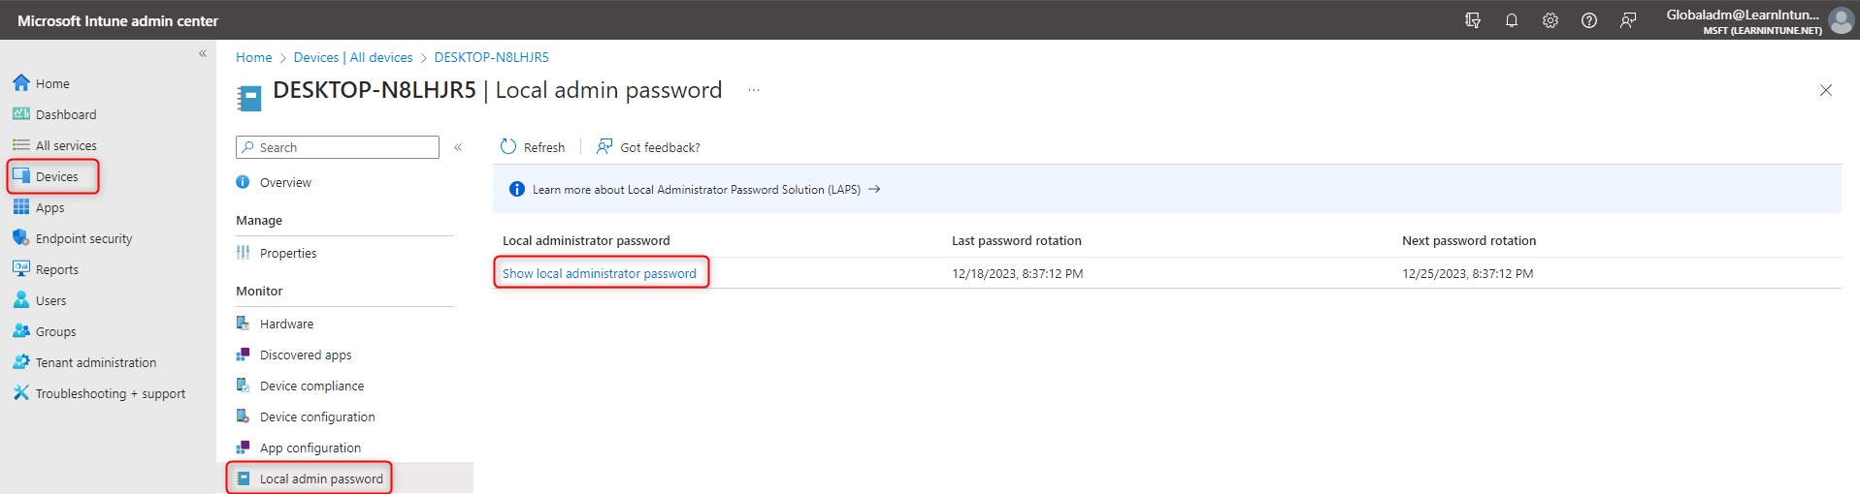This screenshot has width=1860, height=494.
Task: Open Users in sidebar
Action: pyautogui.click(x=50, y=300)
